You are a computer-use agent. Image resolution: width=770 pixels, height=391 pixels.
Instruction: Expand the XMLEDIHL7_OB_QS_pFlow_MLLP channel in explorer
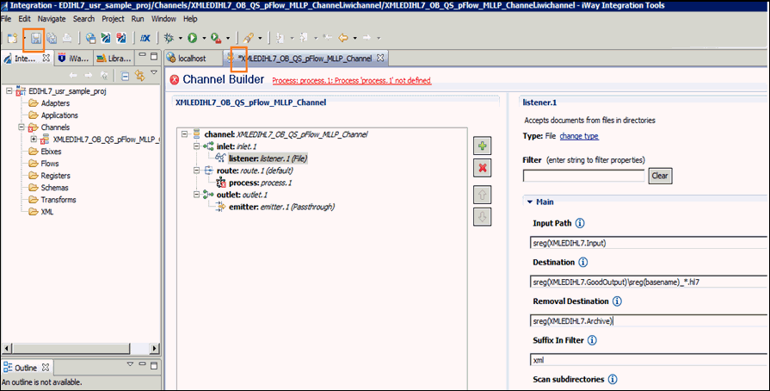coord(34,140)
